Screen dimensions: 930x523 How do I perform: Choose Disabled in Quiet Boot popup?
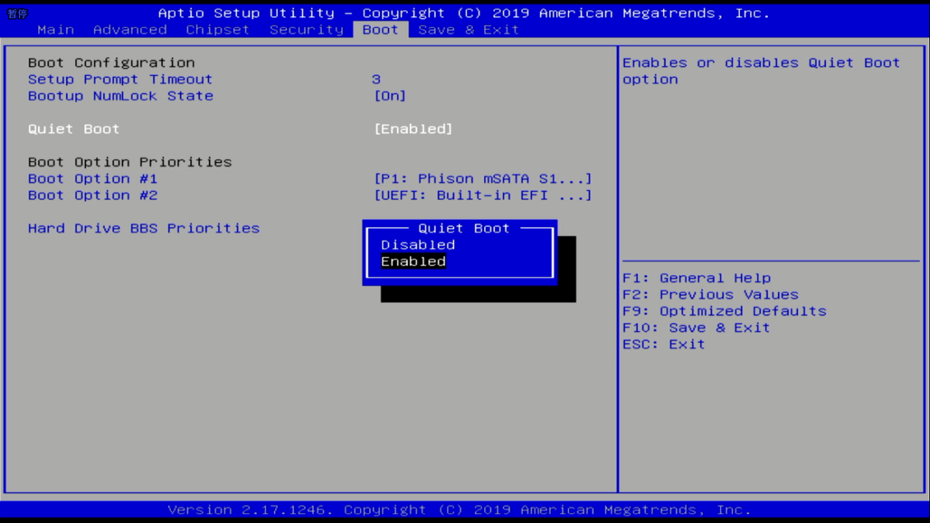click(417, 245)
